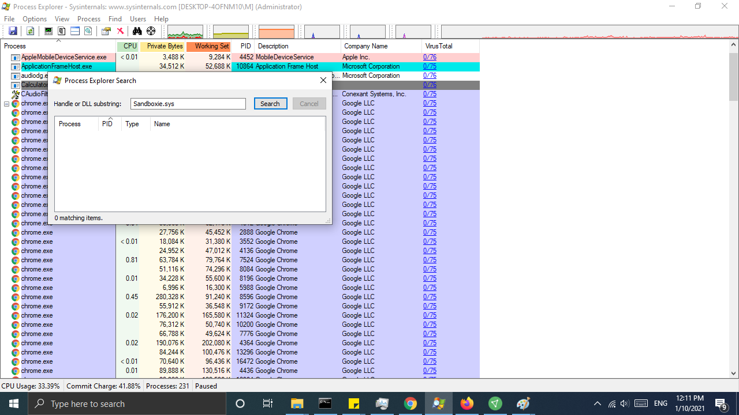
Task: Click the Cortana circle icon
Action: pyautogui.click(x=240, y=403)
